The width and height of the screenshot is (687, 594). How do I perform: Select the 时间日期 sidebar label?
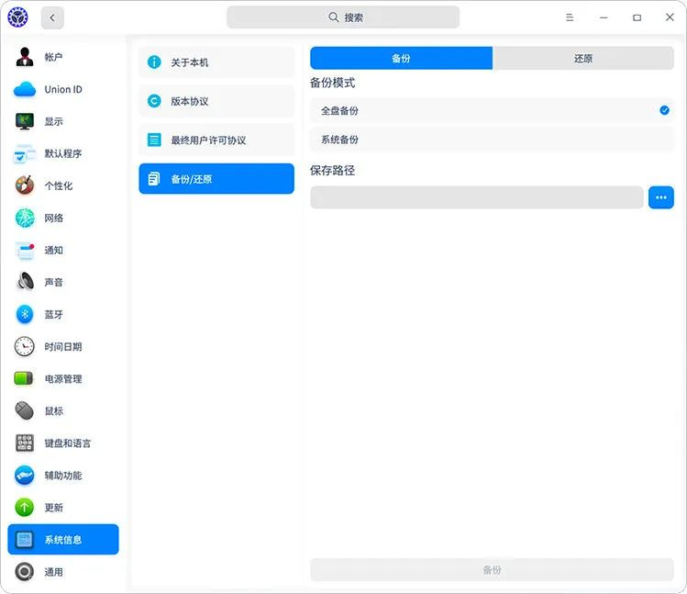[x=63, y=346]
